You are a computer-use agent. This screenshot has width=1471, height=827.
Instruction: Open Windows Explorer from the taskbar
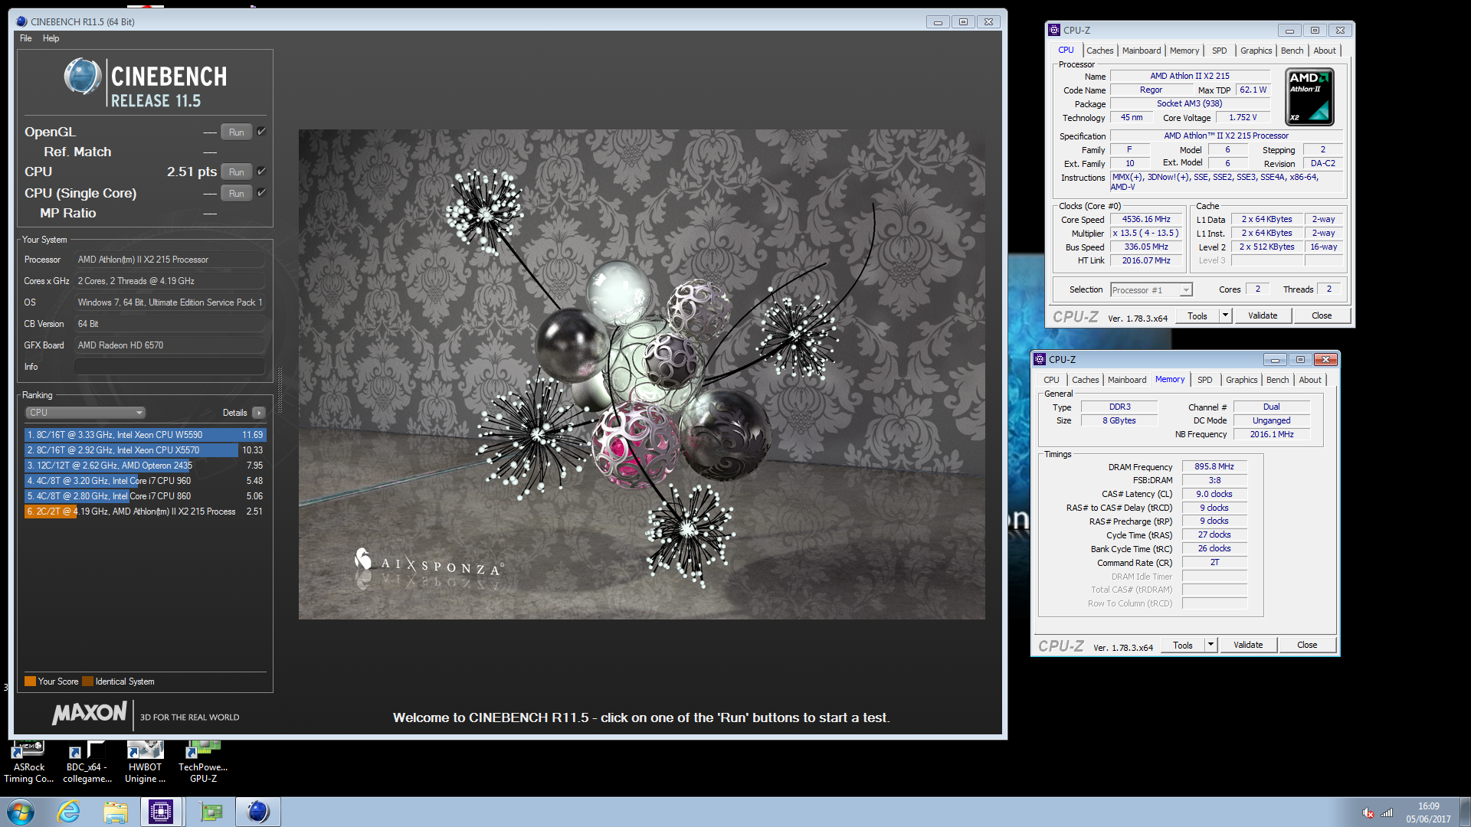tap(116, 812)
